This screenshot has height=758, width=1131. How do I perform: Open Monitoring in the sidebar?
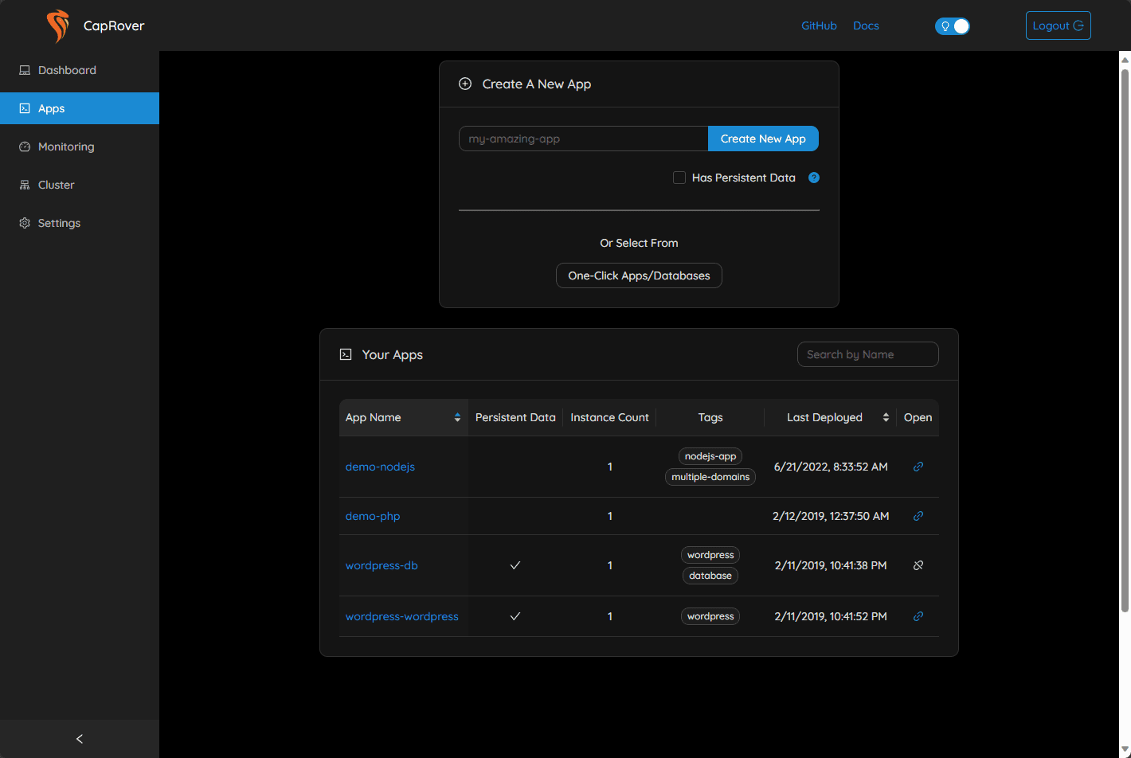click(66, 147)
